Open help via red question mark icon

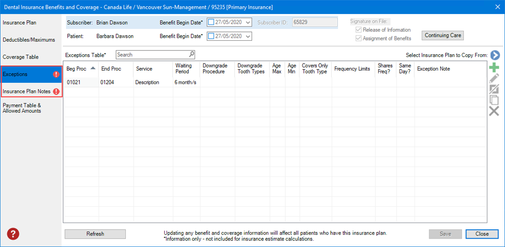[13, 234]
